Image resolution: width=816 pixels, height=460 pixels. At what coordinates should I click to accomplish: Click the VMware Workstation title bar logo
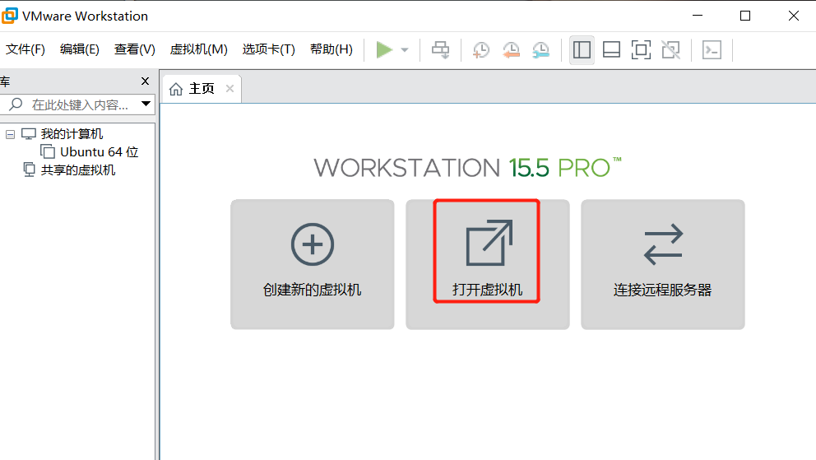click(x=10, y=16)
